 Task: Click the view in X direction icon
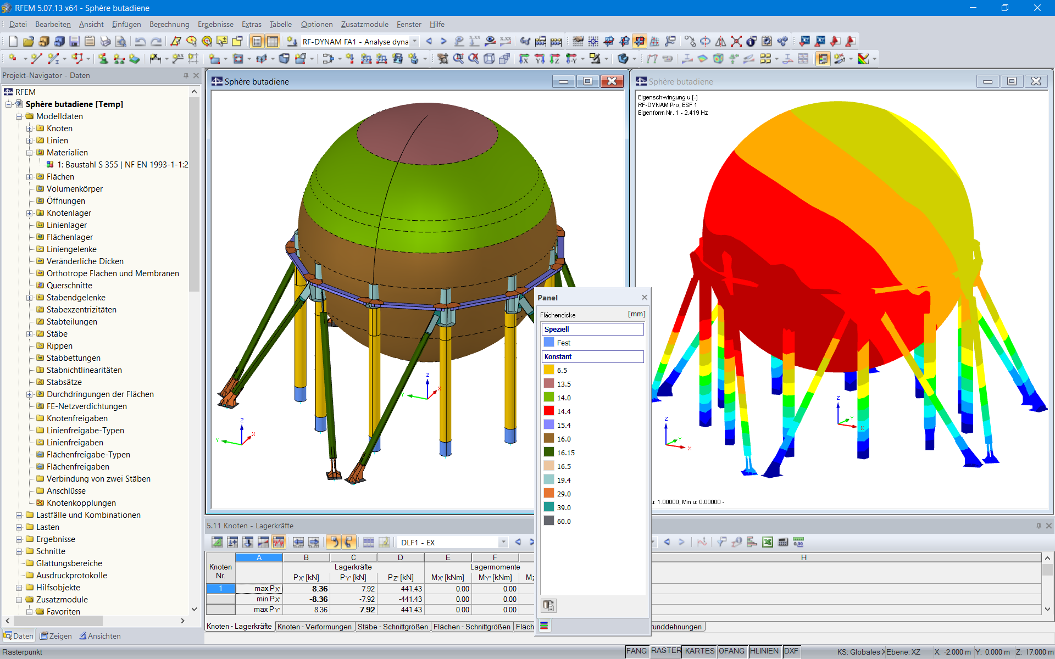point(525,59)
